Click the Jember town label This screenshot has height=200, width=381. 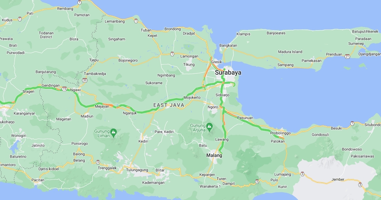point(338,179)
